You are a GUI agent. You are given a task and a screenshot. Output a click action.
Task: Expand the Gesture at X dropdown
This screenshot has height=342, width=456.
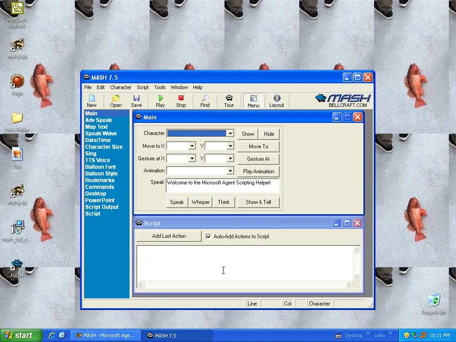[x=192, y=159]
